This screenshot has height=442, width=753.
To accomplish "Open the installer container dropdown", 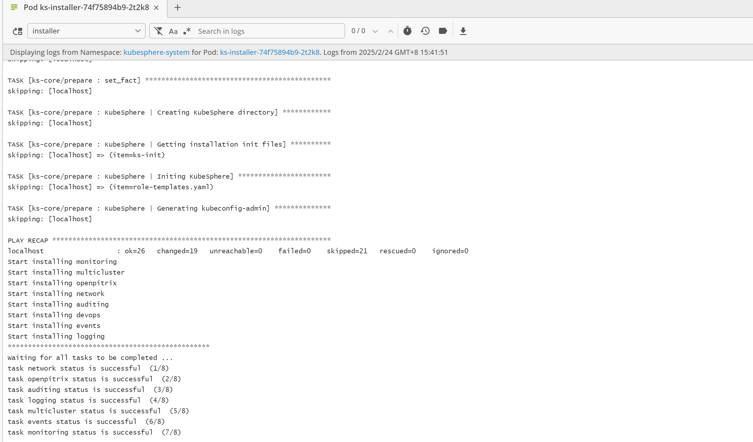I will tap(86, 31).
